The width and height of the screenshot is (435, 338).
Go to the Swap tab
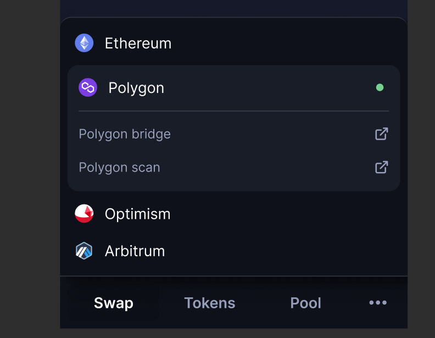(x=114, y=303)
